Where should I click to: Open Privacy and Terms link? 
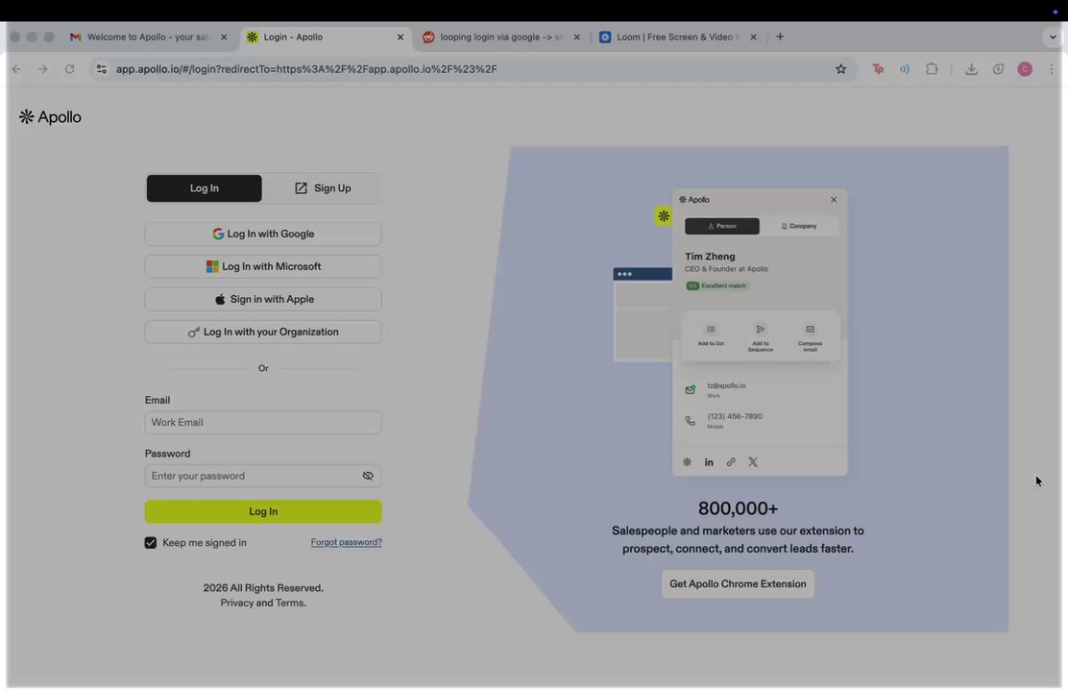(263, 603)
